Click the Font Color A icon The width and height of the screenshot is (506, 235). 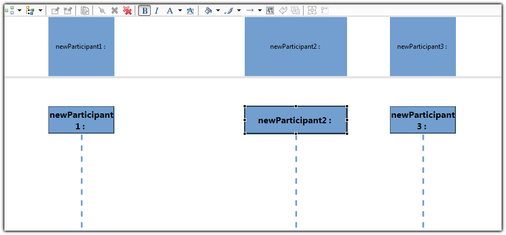coord(170,10)
